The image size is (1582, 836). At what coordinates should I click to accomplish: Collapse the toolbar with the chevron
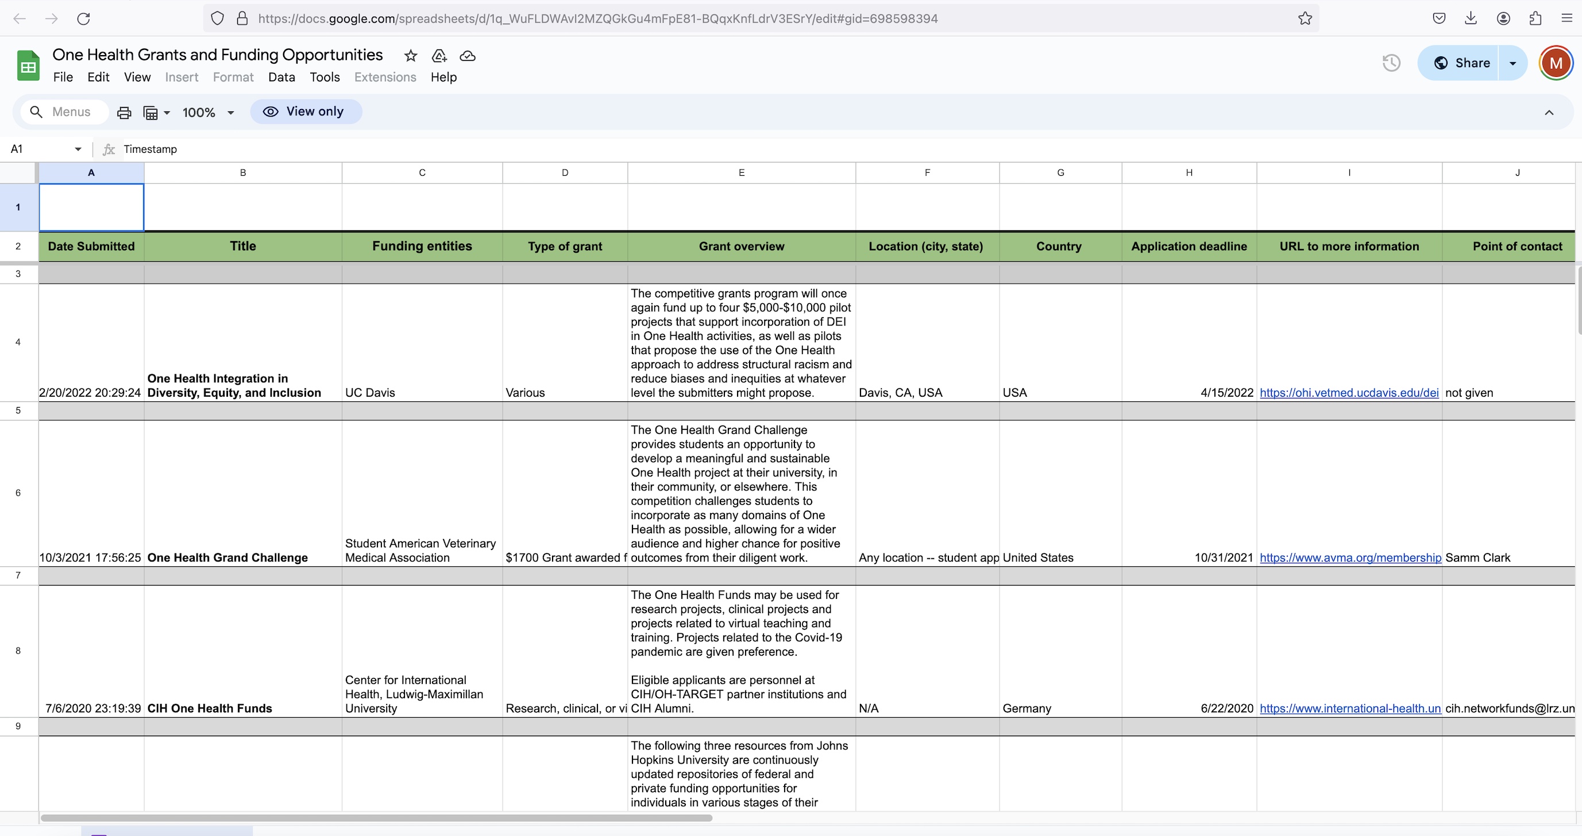point(1549,113)
